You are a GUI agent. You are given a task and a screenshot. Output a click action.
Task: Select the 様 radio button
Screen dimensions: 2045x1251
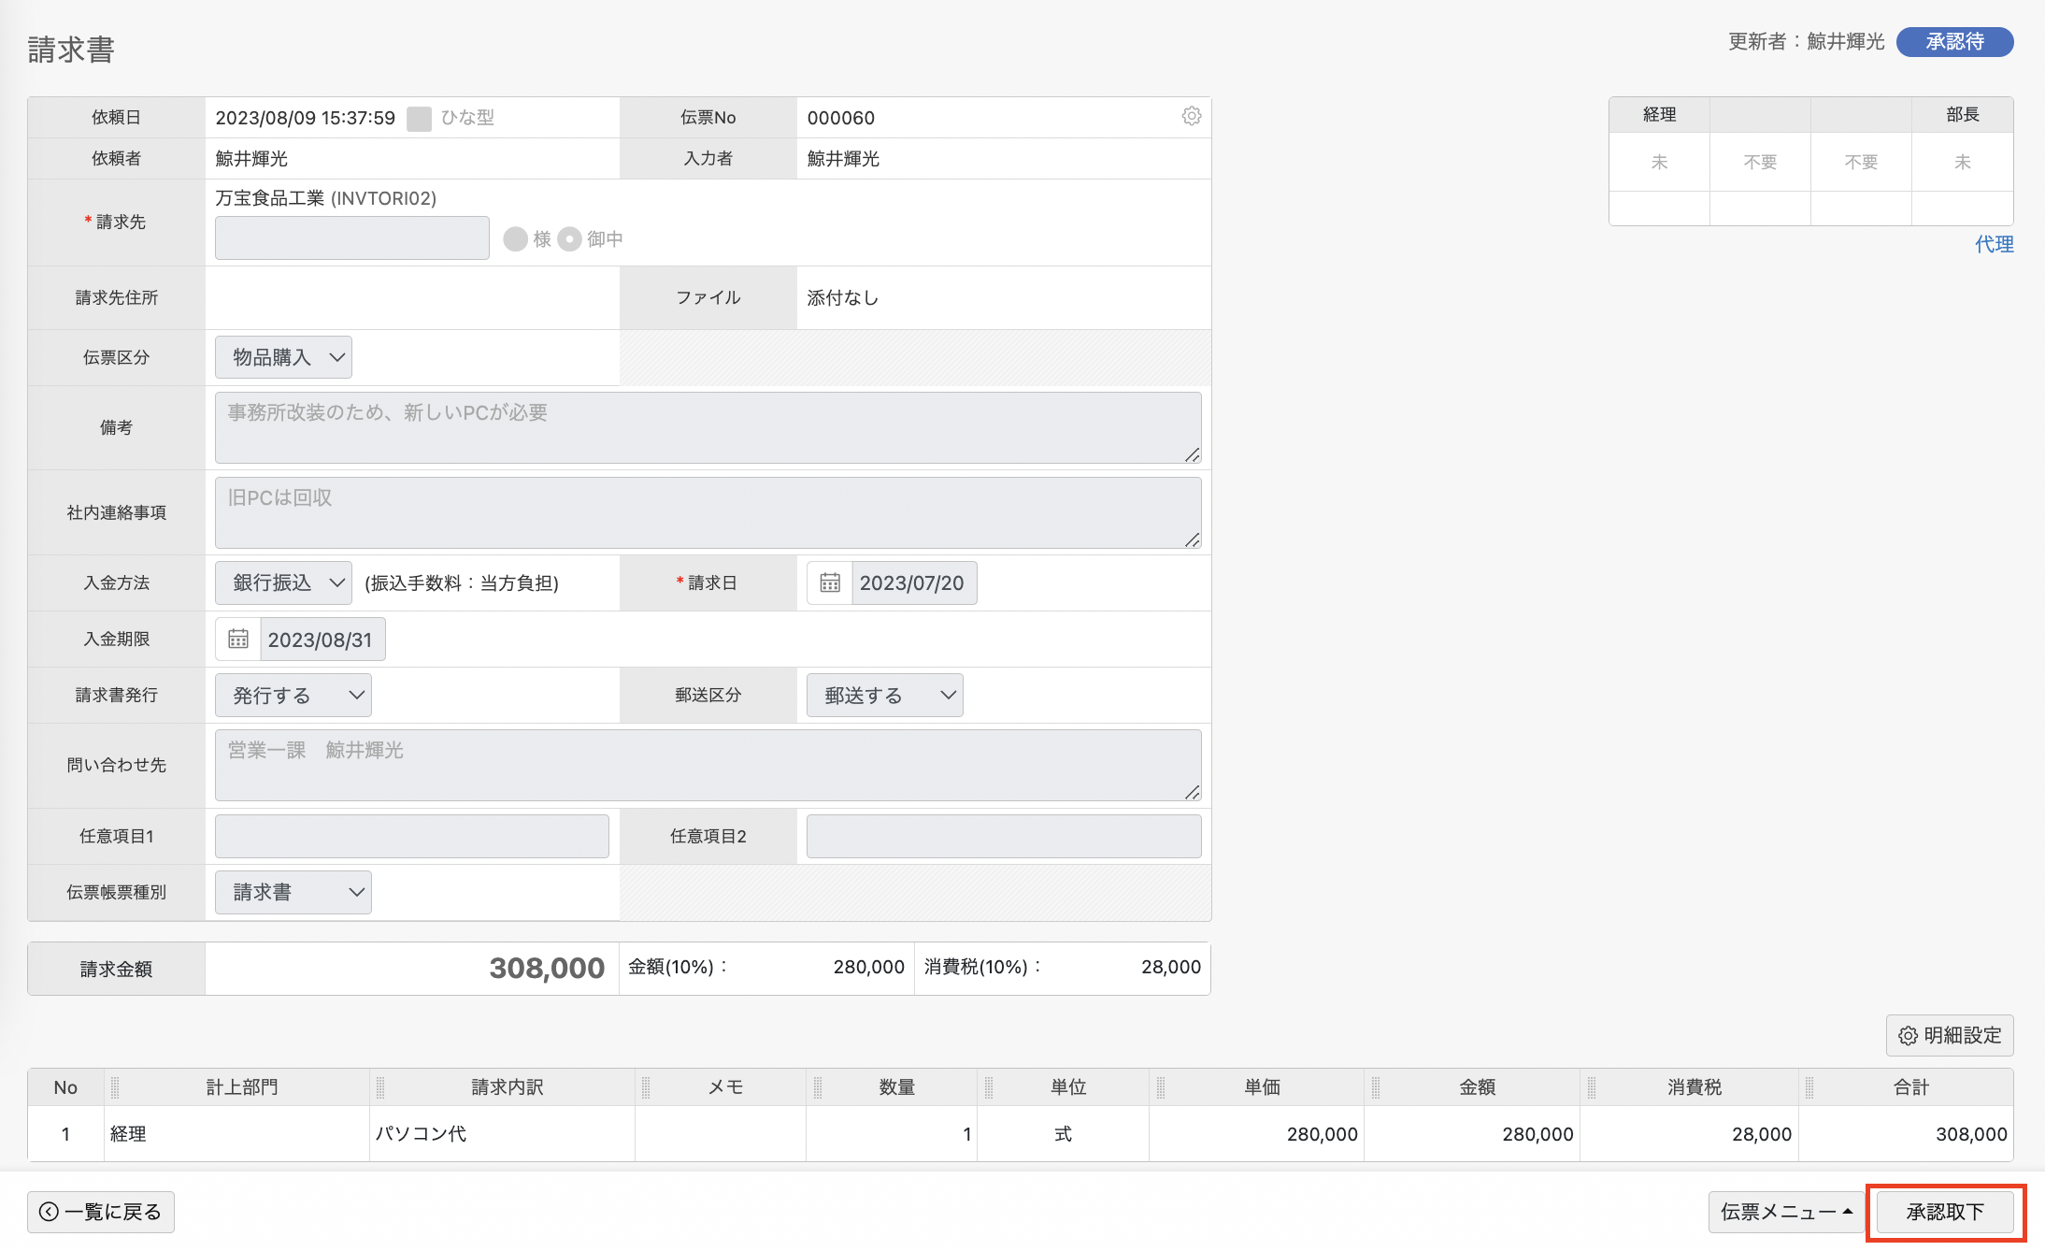[x=515, y=239]
